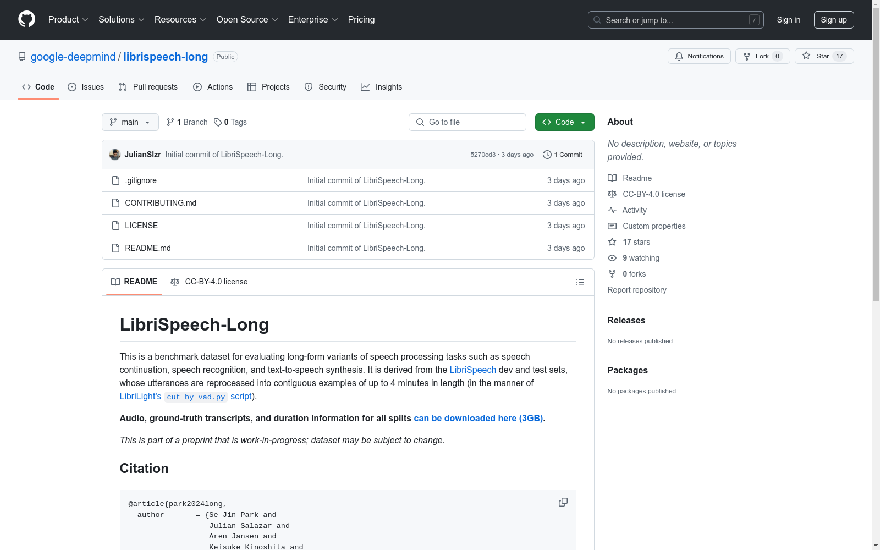Click the repository icon before google-deepmind
This screenshot has height=550, width=880.
coord(22,57)
